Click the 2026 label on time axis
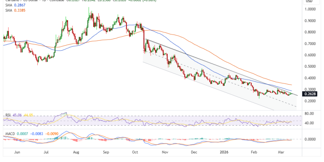This screenshot has height=162, width=324. 225,153
